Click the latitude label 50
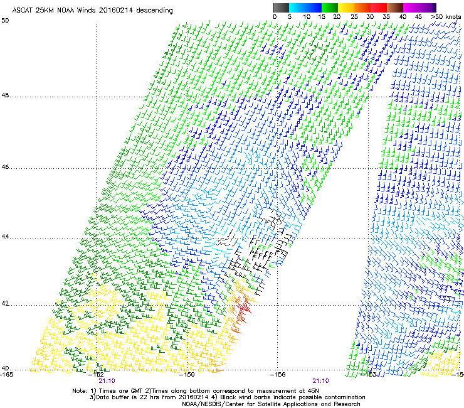The height and width of the screenshot is (408, 464). tap(5, 21)
